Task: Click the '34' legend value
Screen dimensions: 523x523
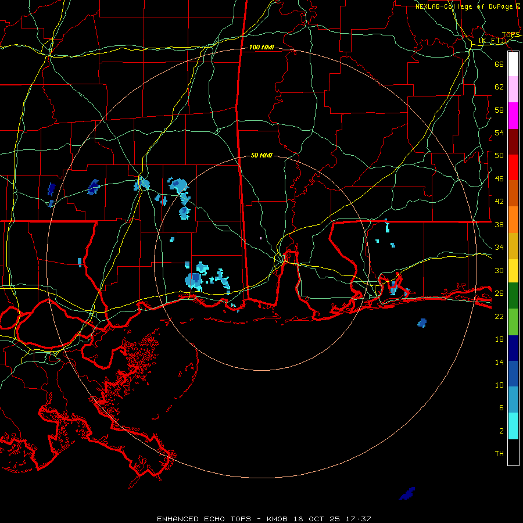Action: click(x=499, y=248)
